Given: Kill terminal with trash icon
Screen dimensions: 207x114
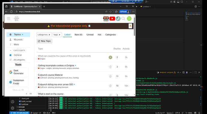Looking at the screenshot, I should [187, 72].
